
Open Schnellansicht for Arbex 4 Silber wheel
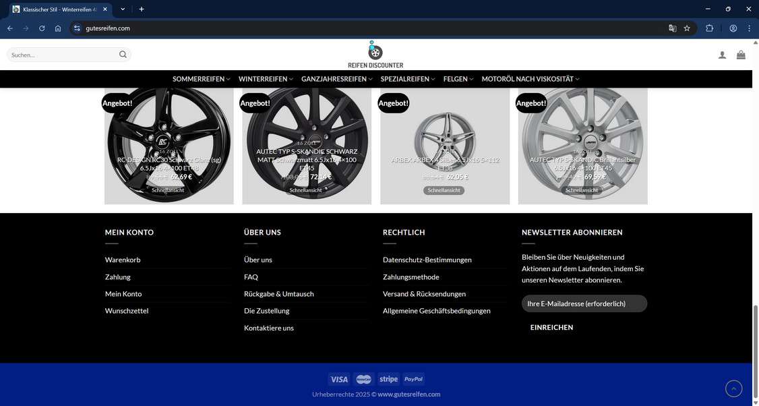pos(444,190)
